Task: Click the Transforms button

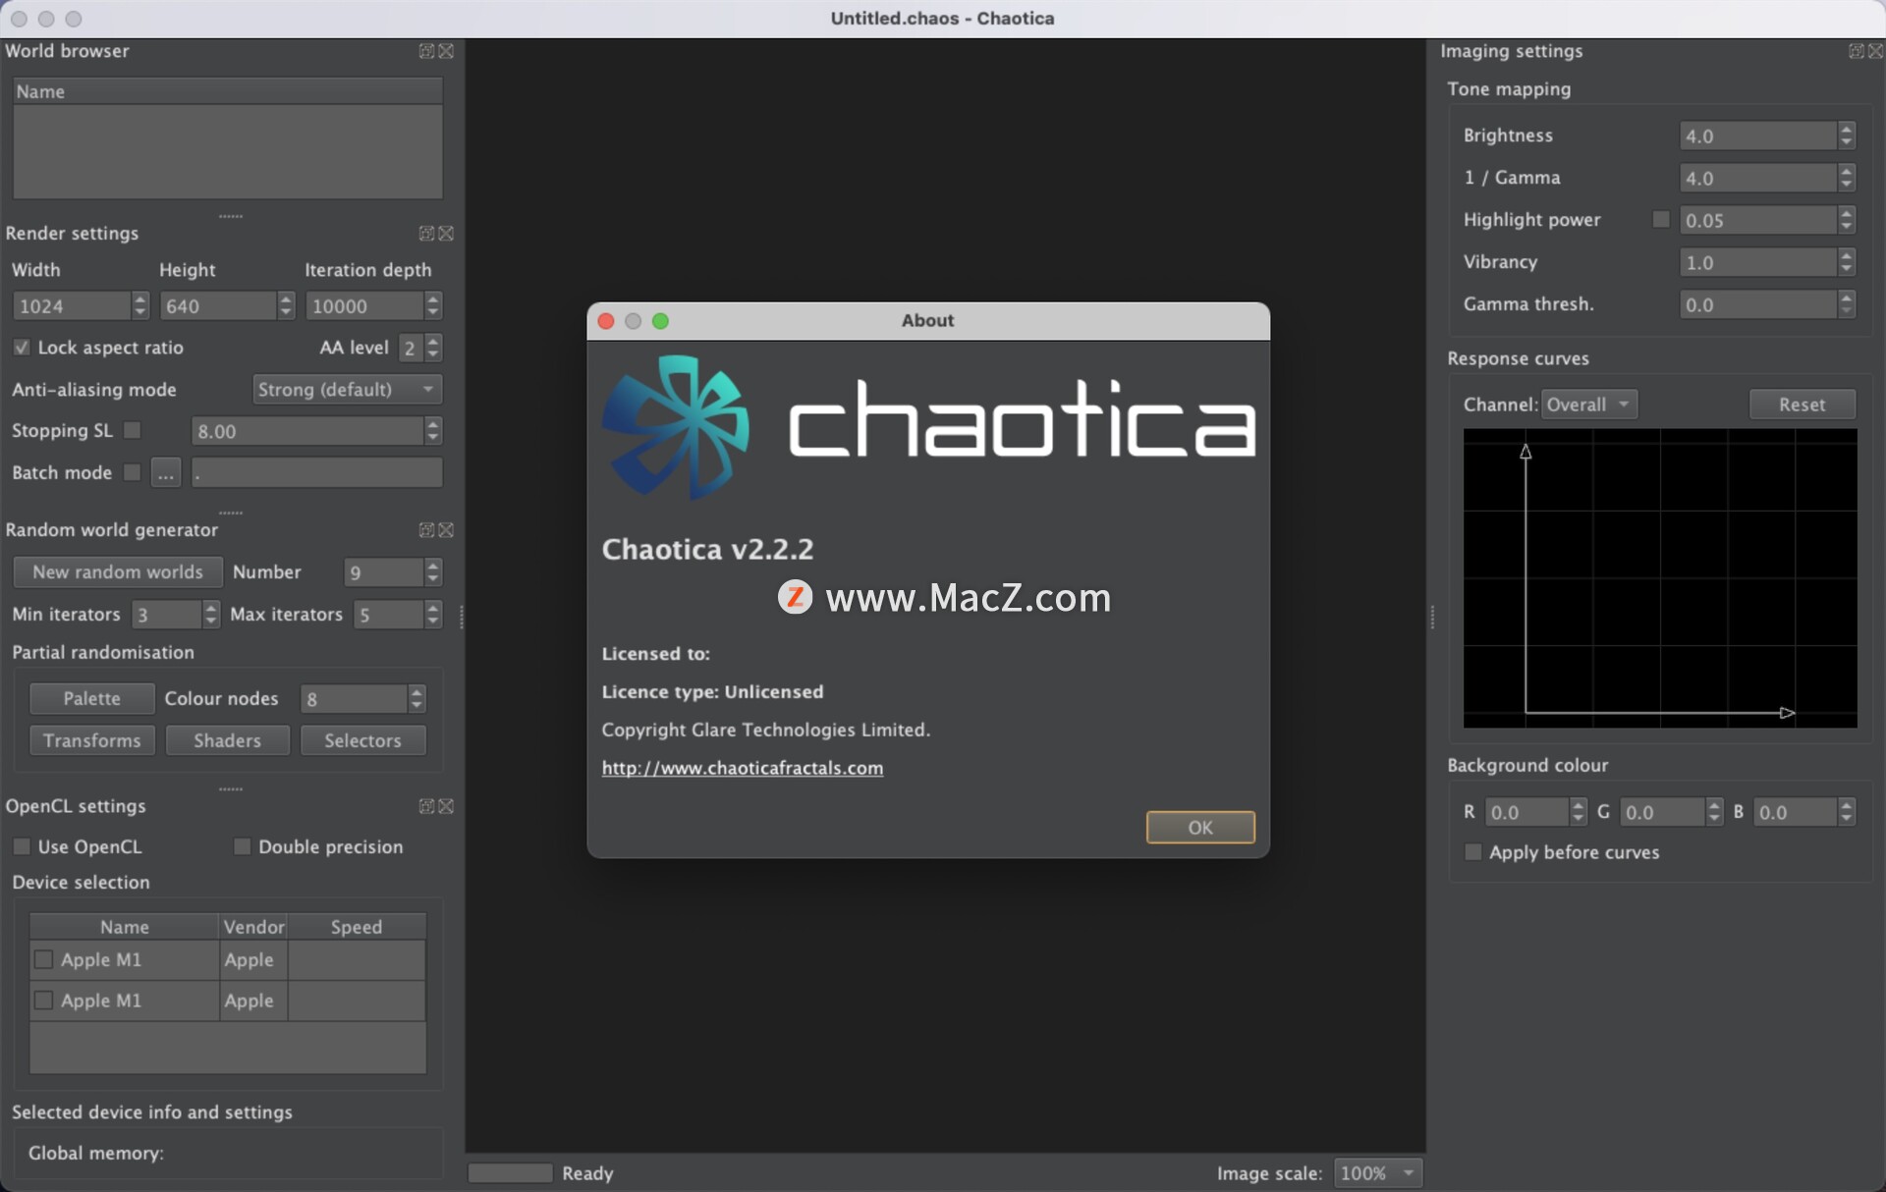Action: (91, 740)
